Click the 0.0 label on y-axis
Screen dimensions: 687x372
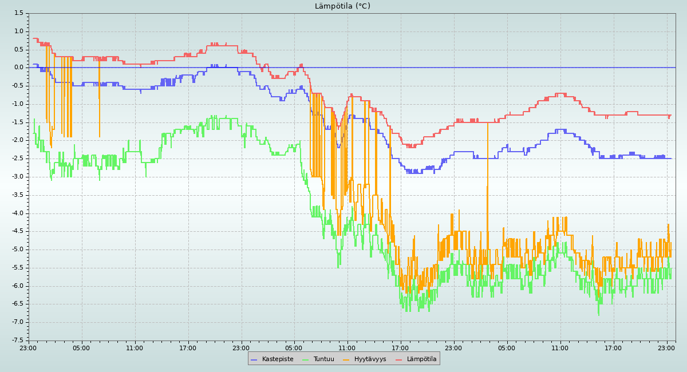click(18, 68)
